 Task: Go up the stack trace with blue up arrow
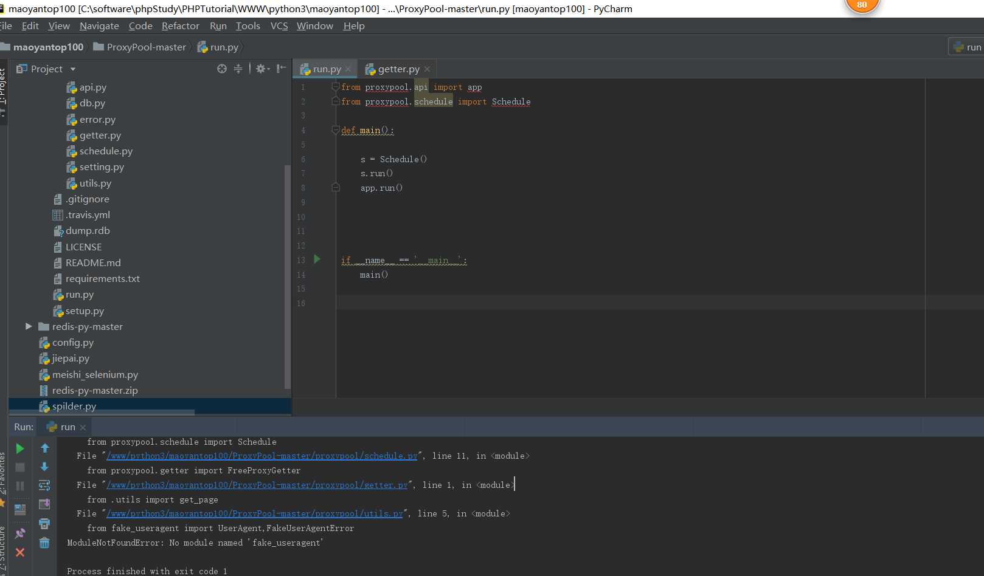point(44,448)
